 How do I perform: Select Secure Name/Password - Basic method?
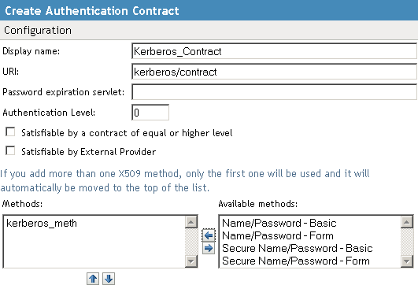pos(298,248)
